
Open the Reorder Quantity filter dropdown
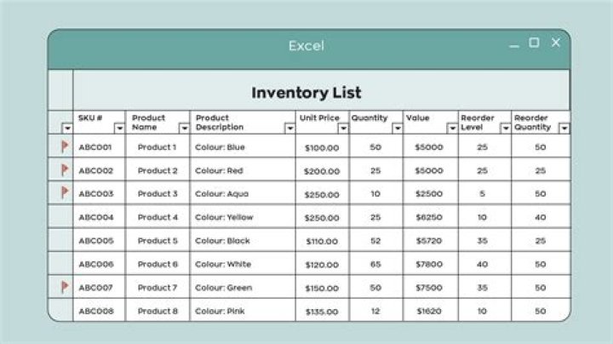pos(564,128)
